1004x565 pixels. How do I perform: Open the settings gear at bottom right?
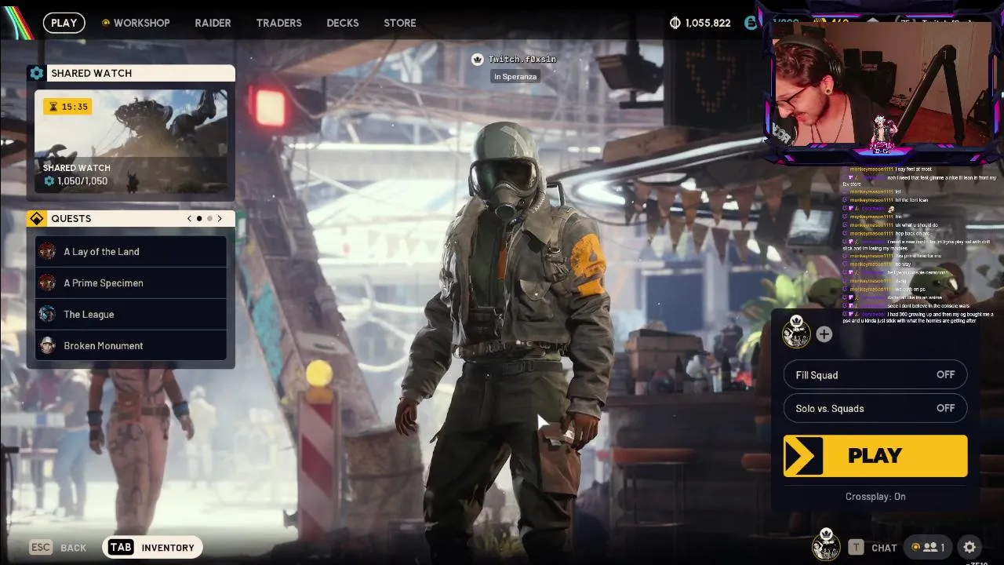[x=969, y=547]
